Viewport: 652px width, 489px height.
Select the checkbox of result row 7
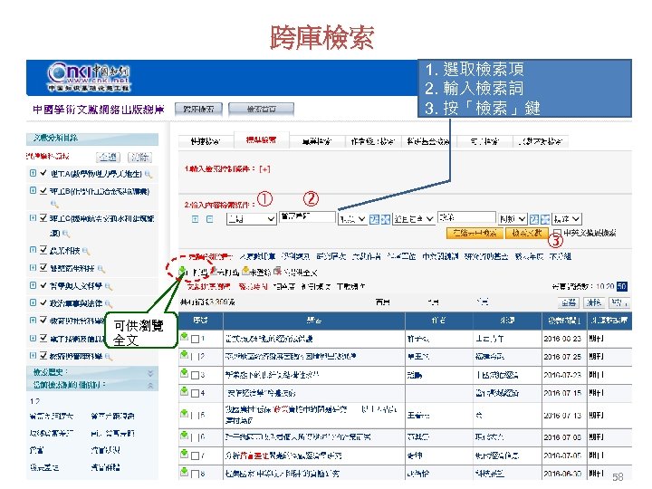pos(195,455)
